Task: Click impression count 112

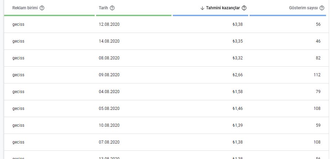Action: tap(317, 75)
